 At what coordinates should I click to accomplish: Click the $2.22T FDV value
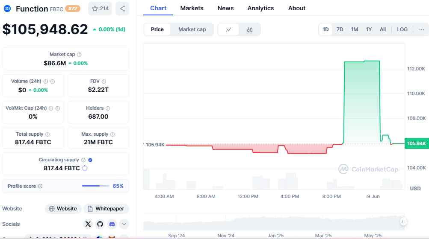click(x=98, y=90)
